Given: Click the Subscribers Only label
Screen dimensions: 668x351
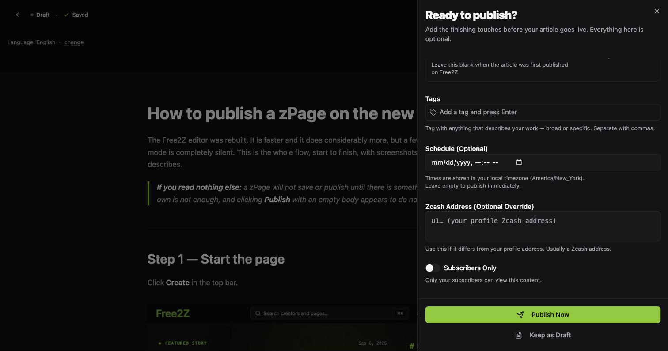Looking at the screenshot, I should pos(470,268).
